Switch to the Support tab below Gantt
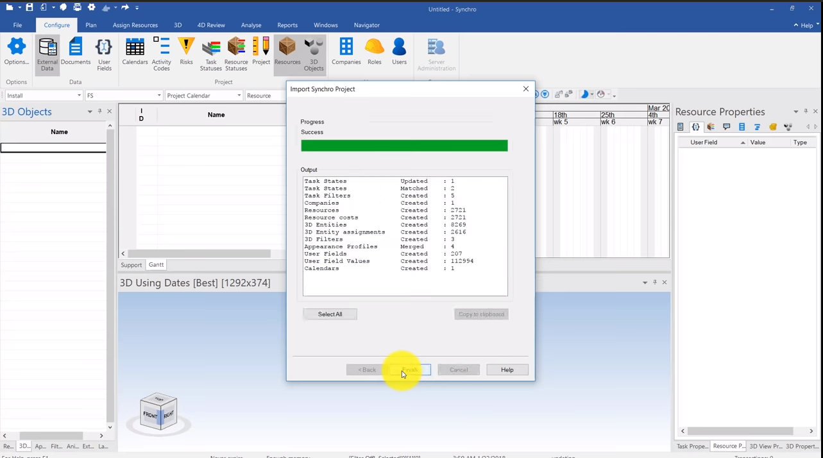 (x=132, y=265)
